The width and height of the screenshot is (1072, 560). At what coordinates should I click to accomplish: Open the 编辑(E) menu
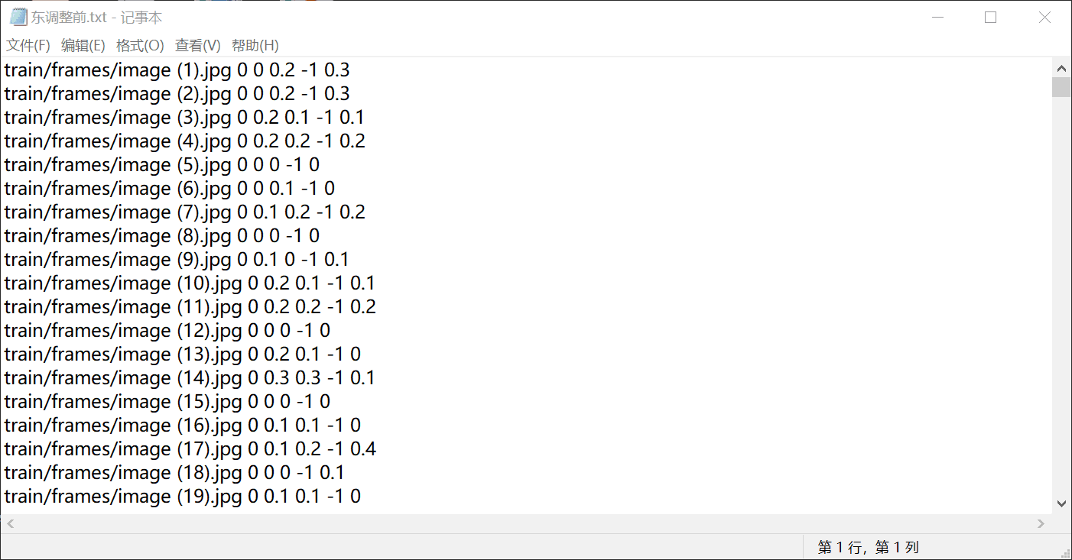click(83, 45)
